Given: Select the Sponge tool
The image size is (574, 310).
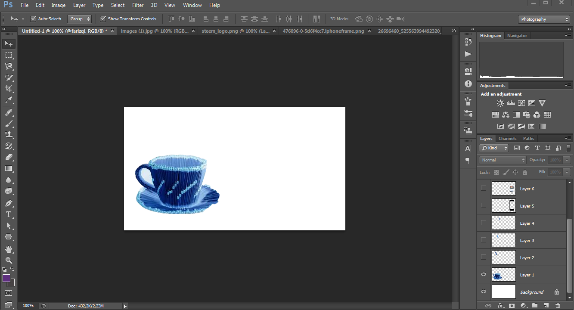Looking at the screenshot, I should (x=9, y=191).
